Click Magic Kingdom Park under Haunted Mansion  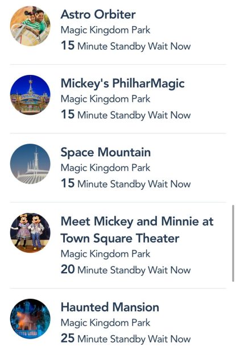105,323
